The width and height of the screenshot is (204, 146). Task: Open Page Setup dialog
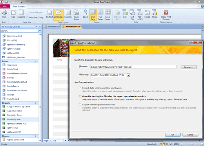click(x=76, y=15)
